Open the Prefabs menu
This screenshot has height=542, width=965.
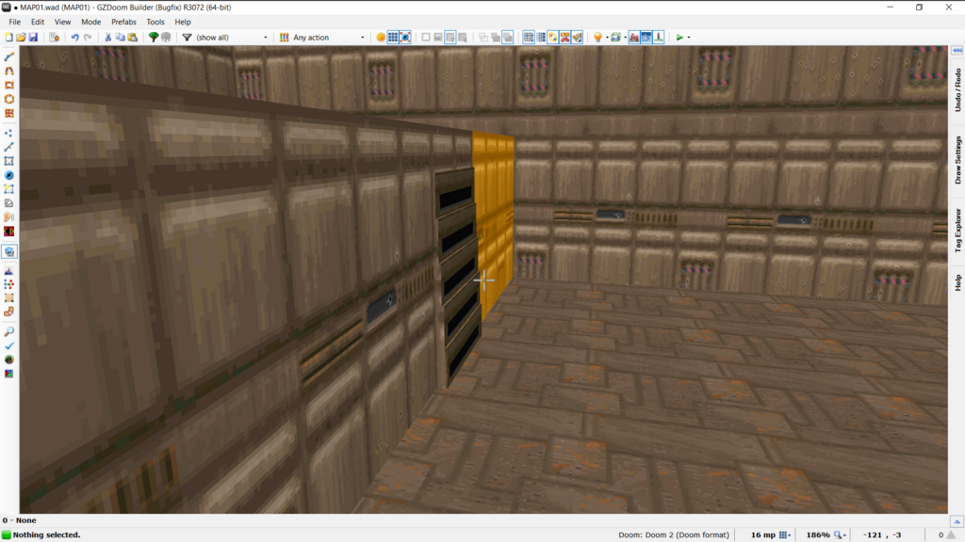coord(123,22)
